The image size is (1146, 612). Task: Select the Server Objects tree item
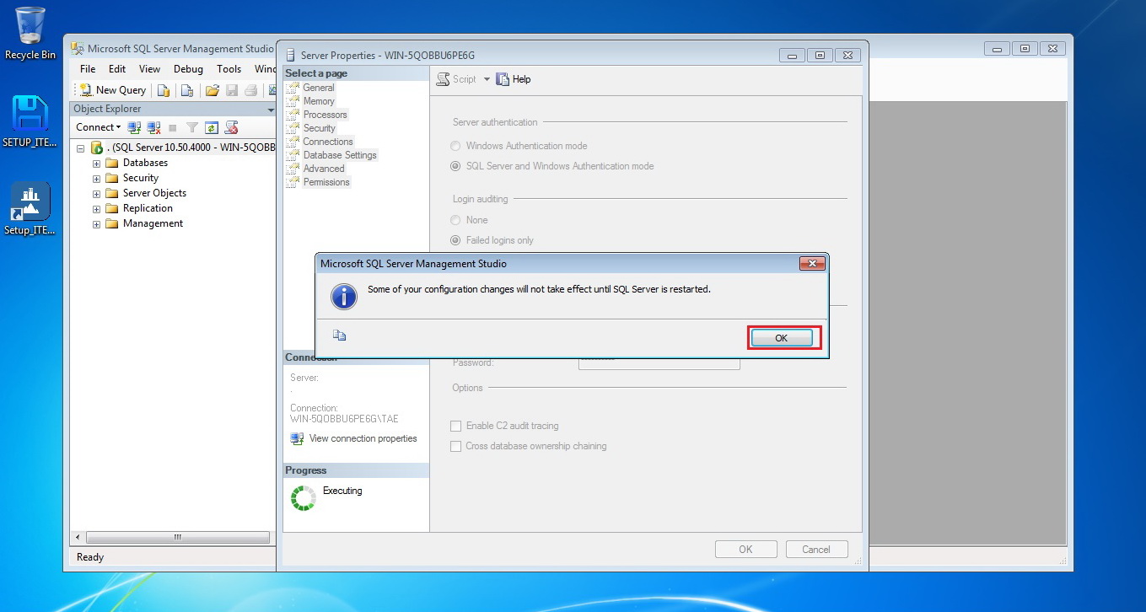(154, 193)
